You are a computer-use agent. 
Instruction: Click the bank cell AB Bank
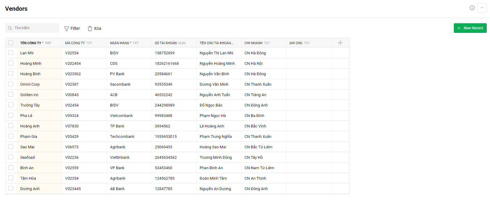point(129,189)
